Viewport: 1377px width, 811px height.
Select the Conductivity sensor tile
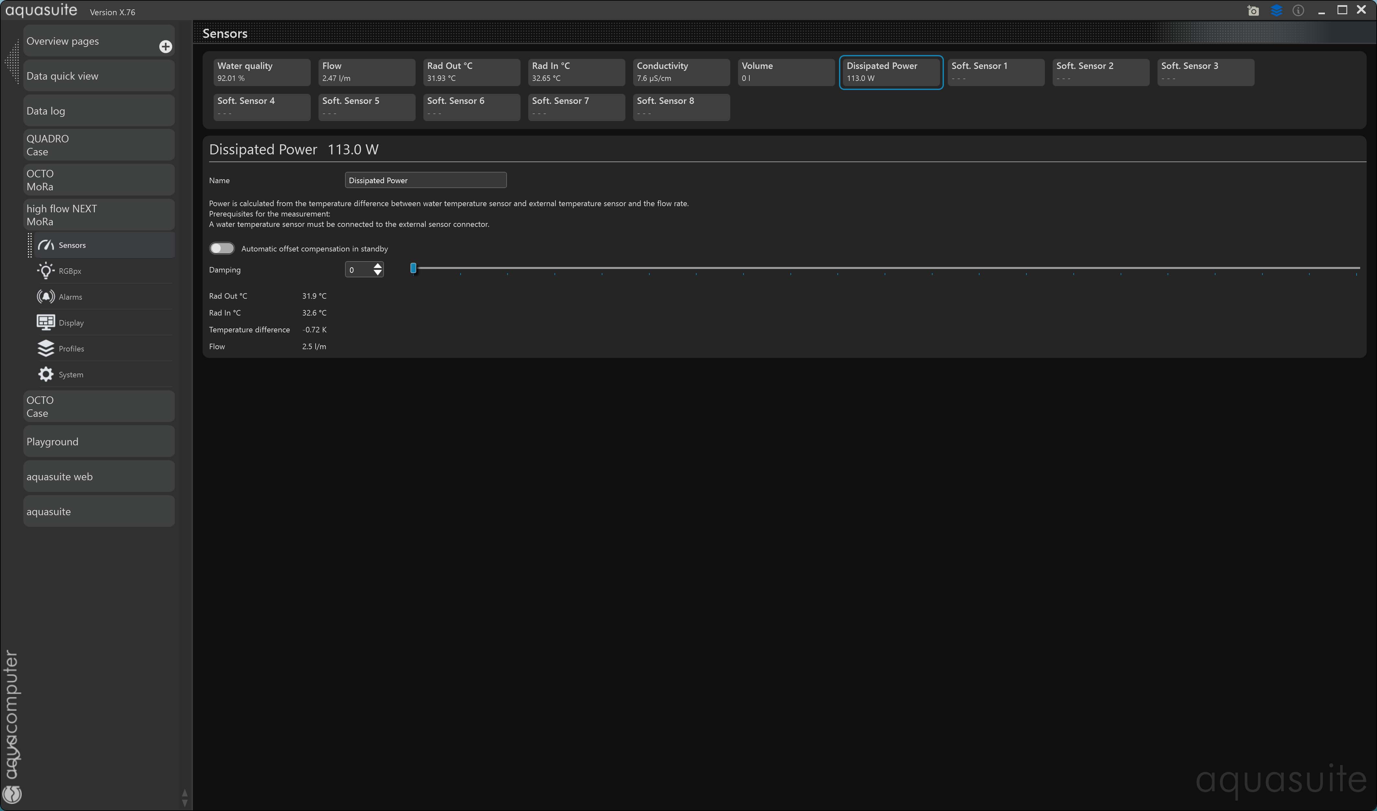(681, 72)
